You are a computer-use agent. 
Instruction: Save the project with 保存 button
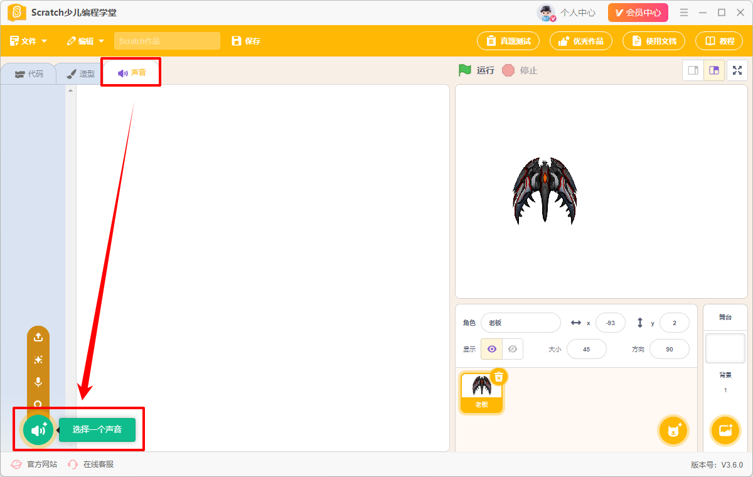246,41
